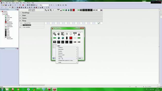
Task: Select TimeText in workspace tree
Action: [9, 37]
